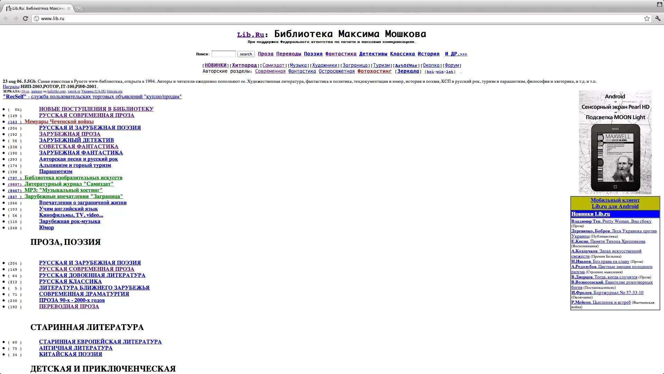Open the browser wrench settings menu
Screen dimensions: 664x374
tap(658, 18)
